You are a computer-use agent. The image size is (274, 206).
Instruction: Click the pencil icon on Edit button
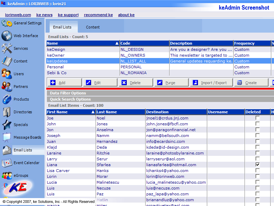point(88,82)
